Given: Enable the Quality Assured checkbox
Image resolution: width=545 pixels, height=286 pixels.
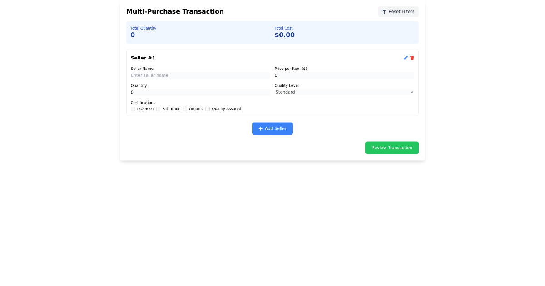Looking at the screenshot, I should (x=208, y=108).
